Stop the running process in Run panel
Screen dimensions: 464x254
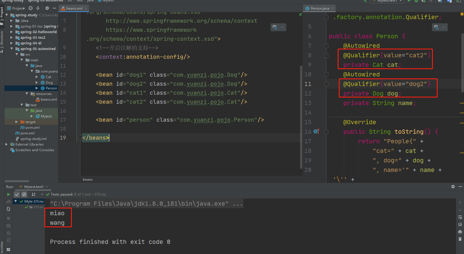tap(8, 218)
